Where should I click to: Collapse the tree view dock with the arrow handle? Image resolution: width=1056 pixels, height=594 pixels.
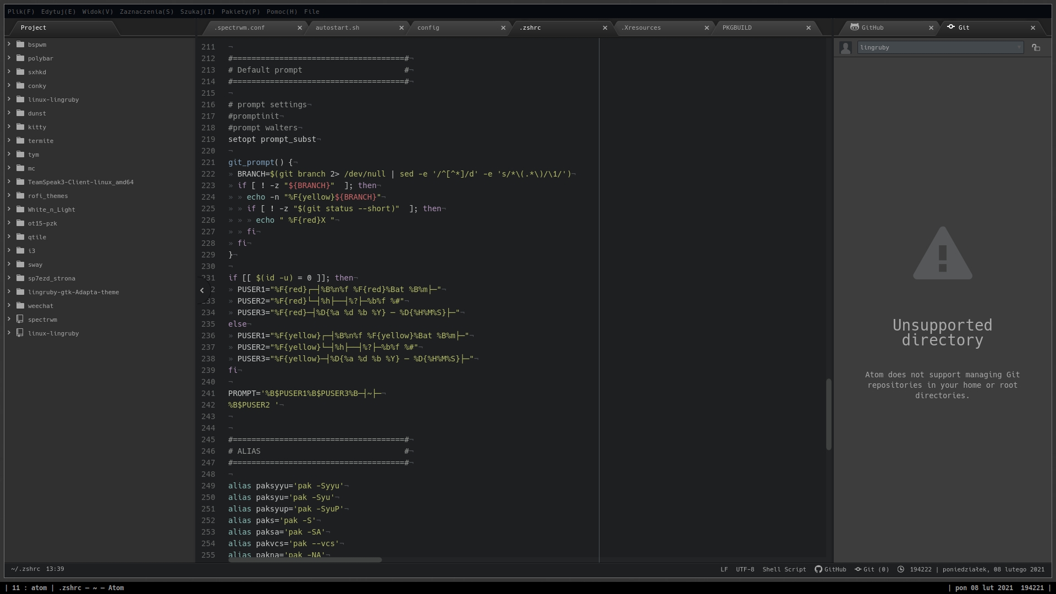tap(202, 290)
